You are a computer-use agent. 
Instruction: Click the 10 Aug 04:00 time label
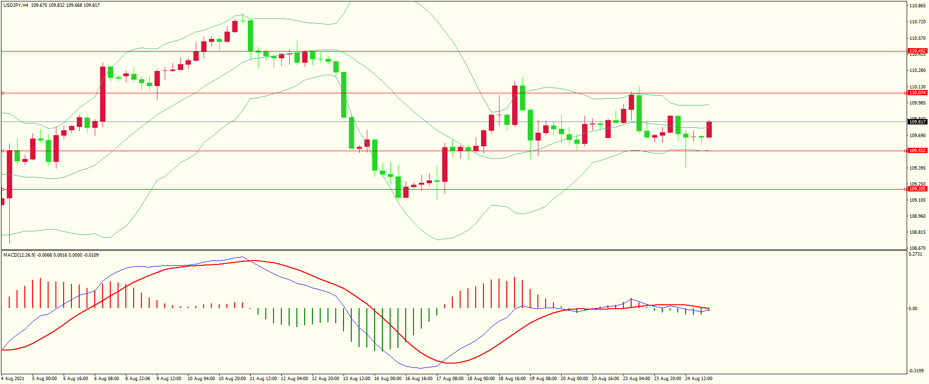201,379
